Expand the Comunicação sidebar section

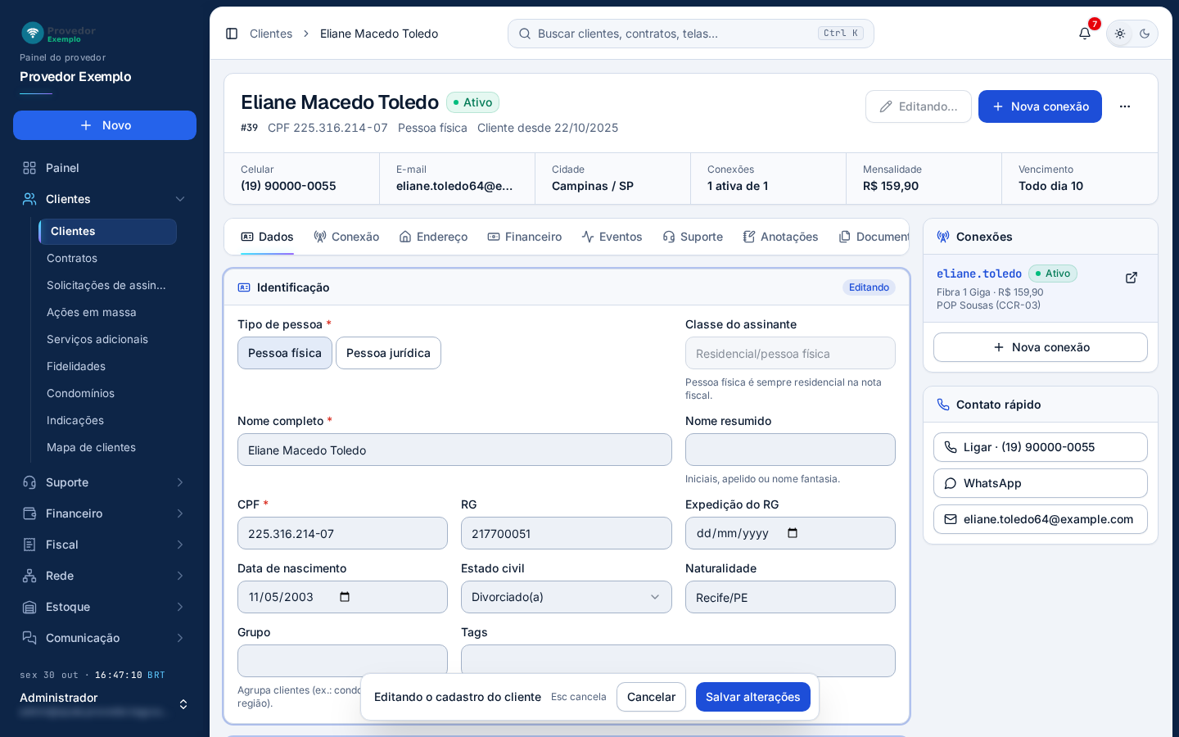(180, 638)
